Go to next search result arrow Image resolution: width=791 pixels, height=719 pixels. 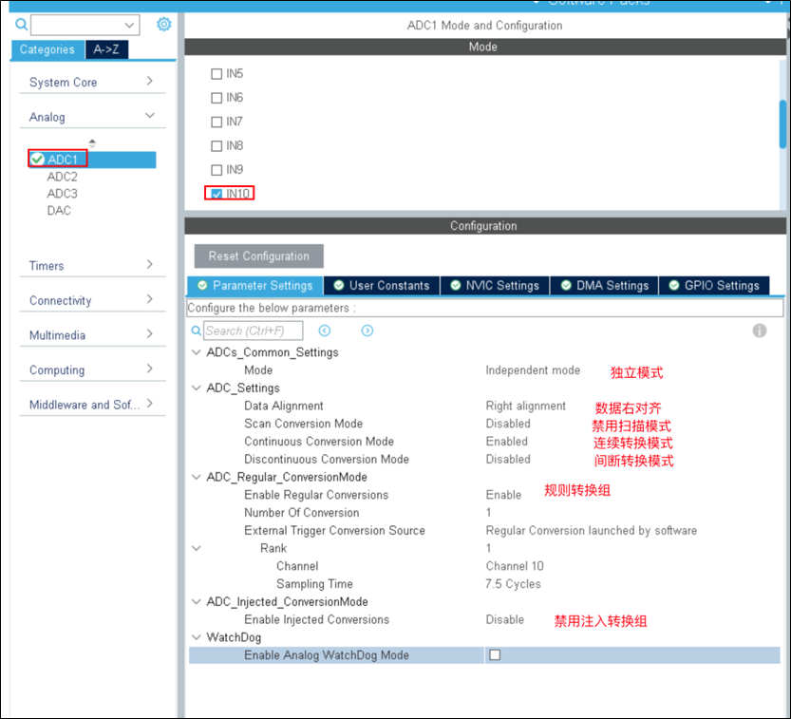point(367,331)
